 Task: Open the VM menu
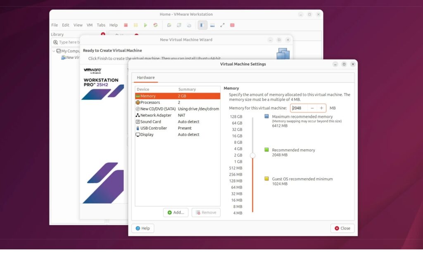90,25
